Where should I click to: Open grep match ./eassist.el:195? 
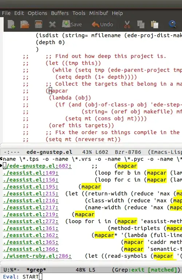(x=31, y=187)
